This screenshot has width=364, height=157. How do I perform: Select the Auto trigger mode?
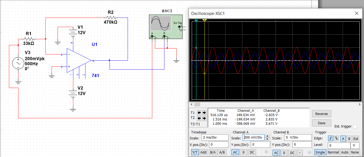coord(345,152)
